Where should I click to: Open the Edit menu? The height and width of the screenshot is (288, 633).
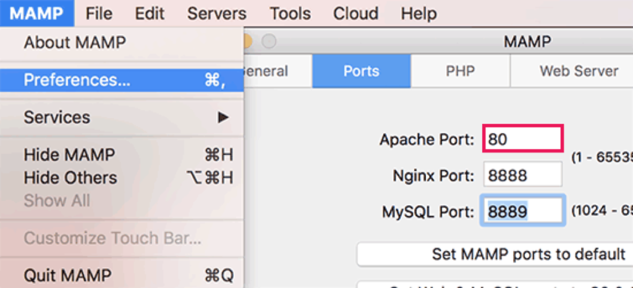tap(150, 14)
